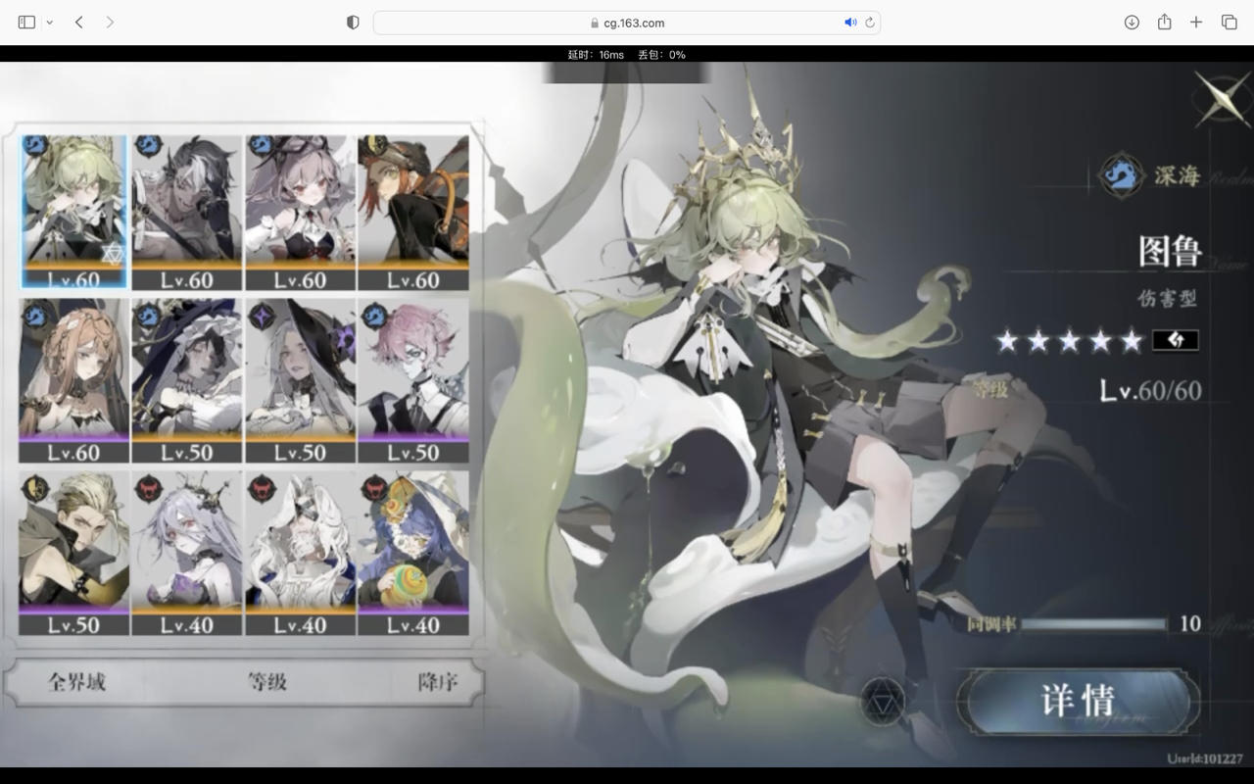The width and height of the screenshot is (1254, 784).
Task: Click the red realm icon on lavender-haired card
Action: (x=148, y=487)
